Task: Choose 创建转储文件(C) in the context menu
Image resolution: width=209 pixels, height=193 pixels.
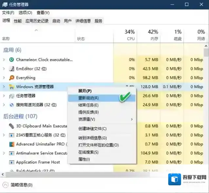Action: [x=102, y=129]
